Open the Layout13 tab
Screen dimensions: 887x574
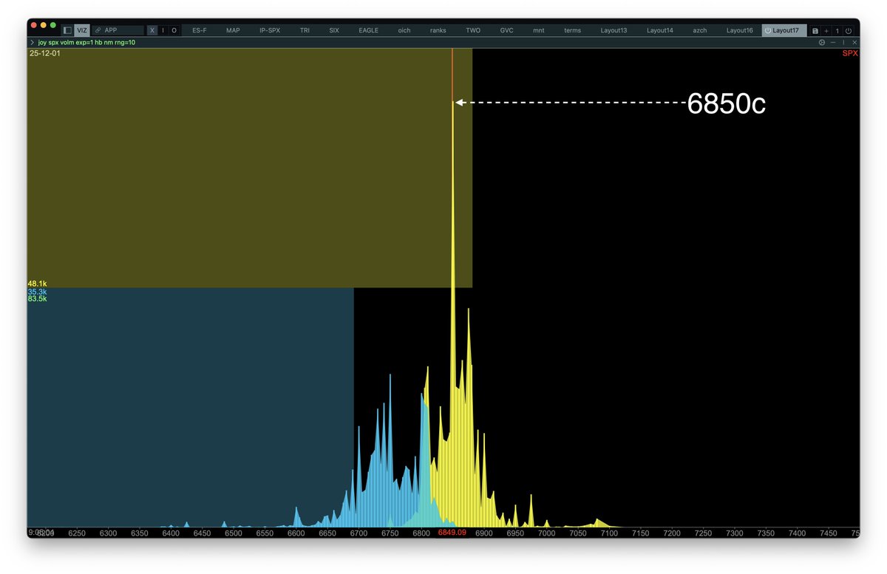(614, 30)
